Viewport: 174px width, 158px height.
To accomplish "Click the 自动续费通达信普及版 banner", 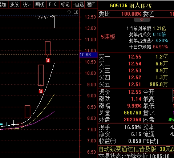I will [128, 149].
